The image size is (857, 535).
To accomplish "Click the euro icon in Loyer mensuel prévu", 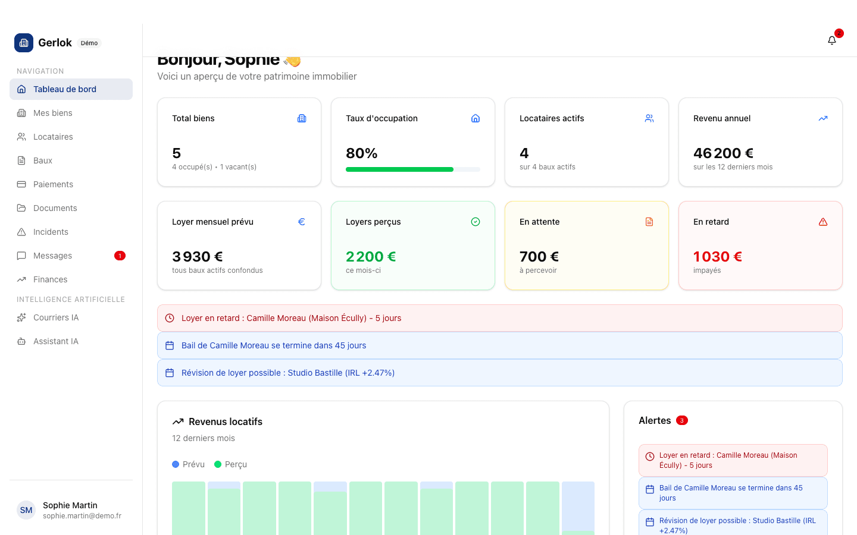I will click(x=302, y=222).
